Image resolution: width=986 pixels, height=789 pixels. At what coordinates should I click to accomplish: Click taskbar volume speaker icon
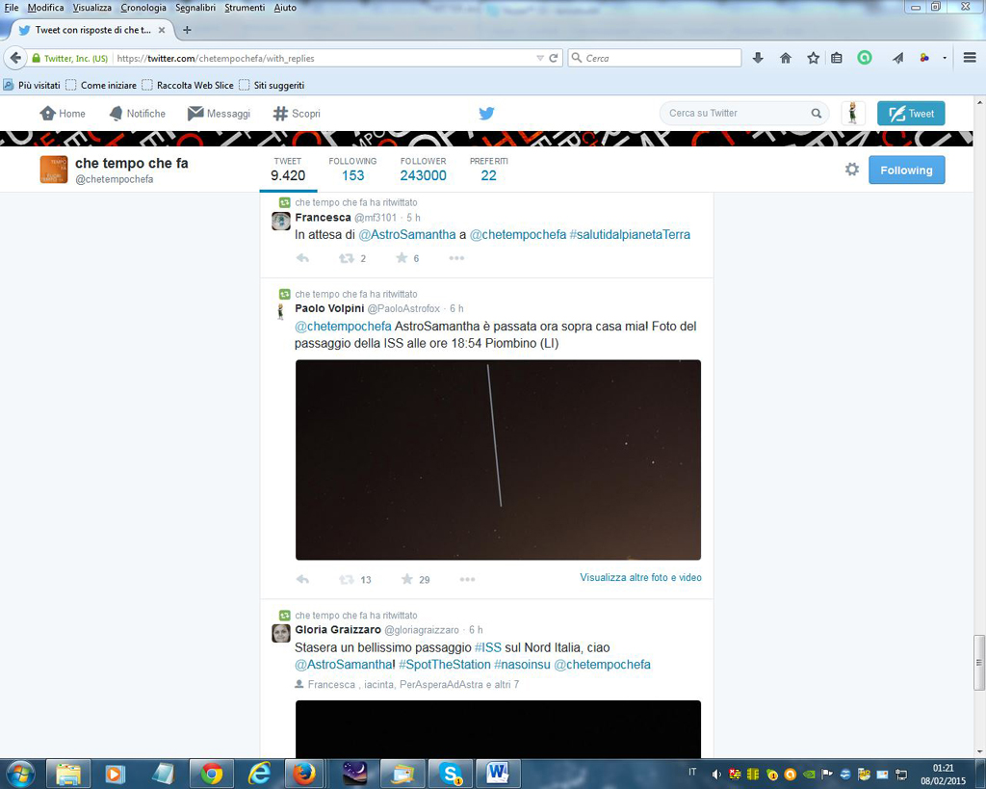click(716, 775)
